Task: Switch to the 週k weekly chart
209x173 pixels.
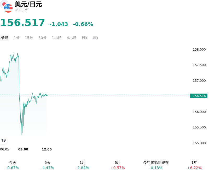Action: coord(95,38)
